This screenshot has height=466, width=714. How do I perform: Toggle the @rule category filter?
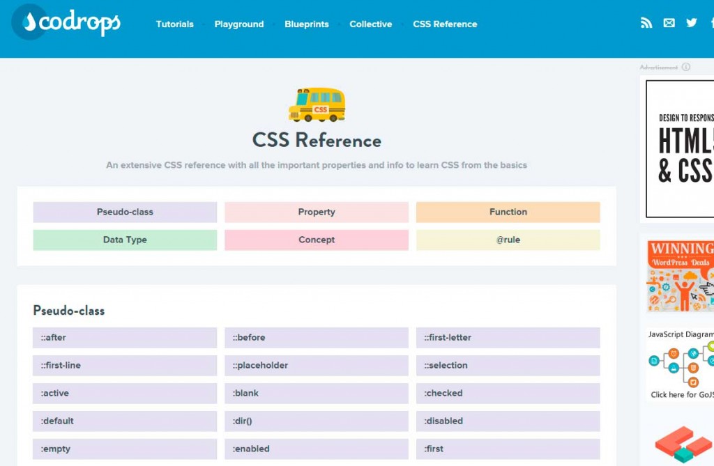pyautogui.click(x=508, y=240)
